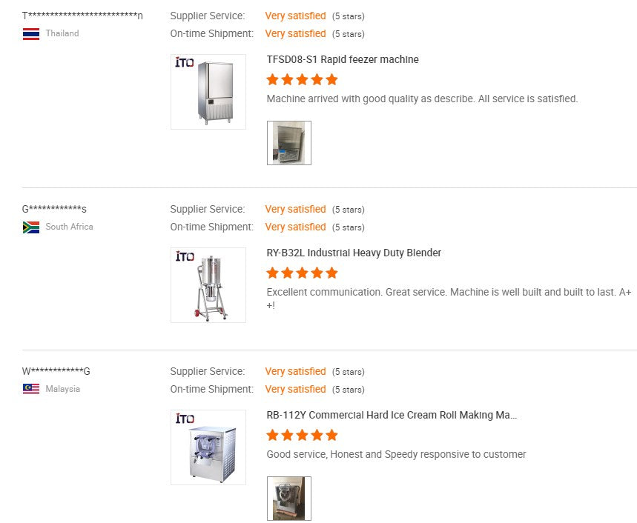Click the Rapid freezer review star rating
This screenshot has width=637, height=523.
tap(302, 79)
